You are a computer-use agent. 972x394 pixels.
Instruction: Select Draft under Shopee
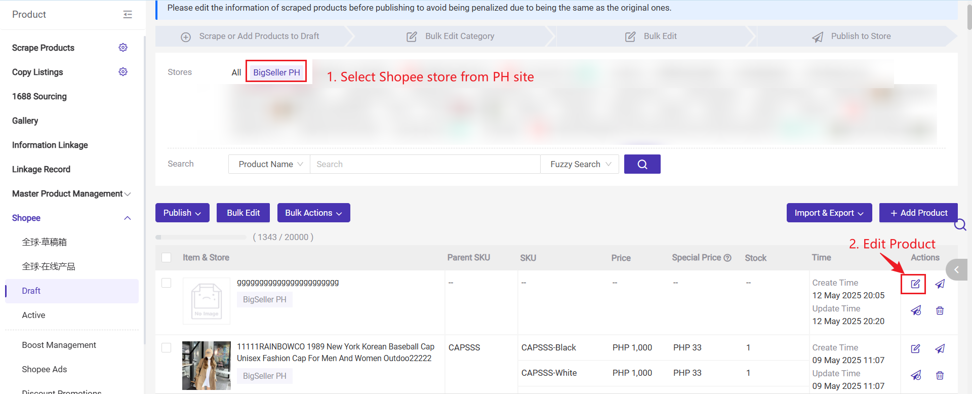tap(72, 291)
